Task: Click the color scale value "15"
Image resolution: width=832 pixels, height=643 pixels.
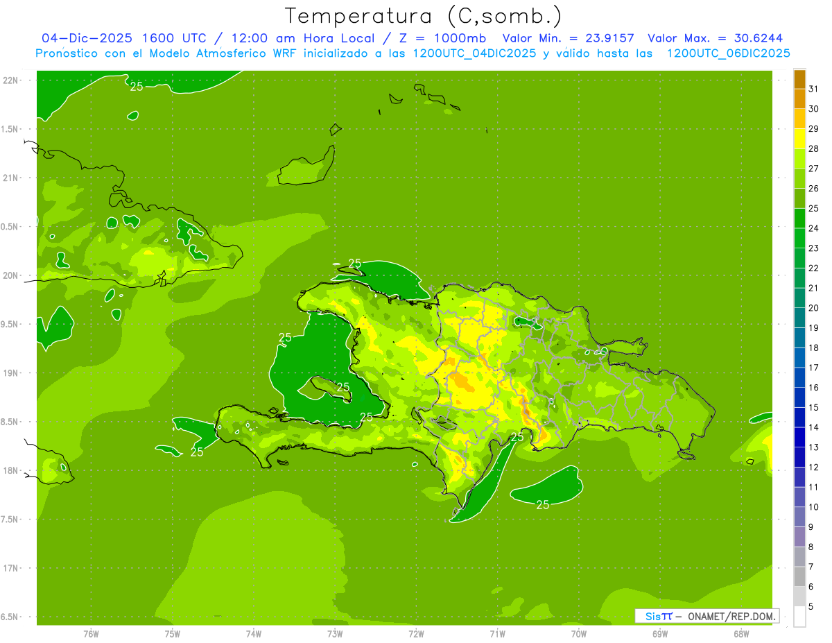Action: (814, 407)
